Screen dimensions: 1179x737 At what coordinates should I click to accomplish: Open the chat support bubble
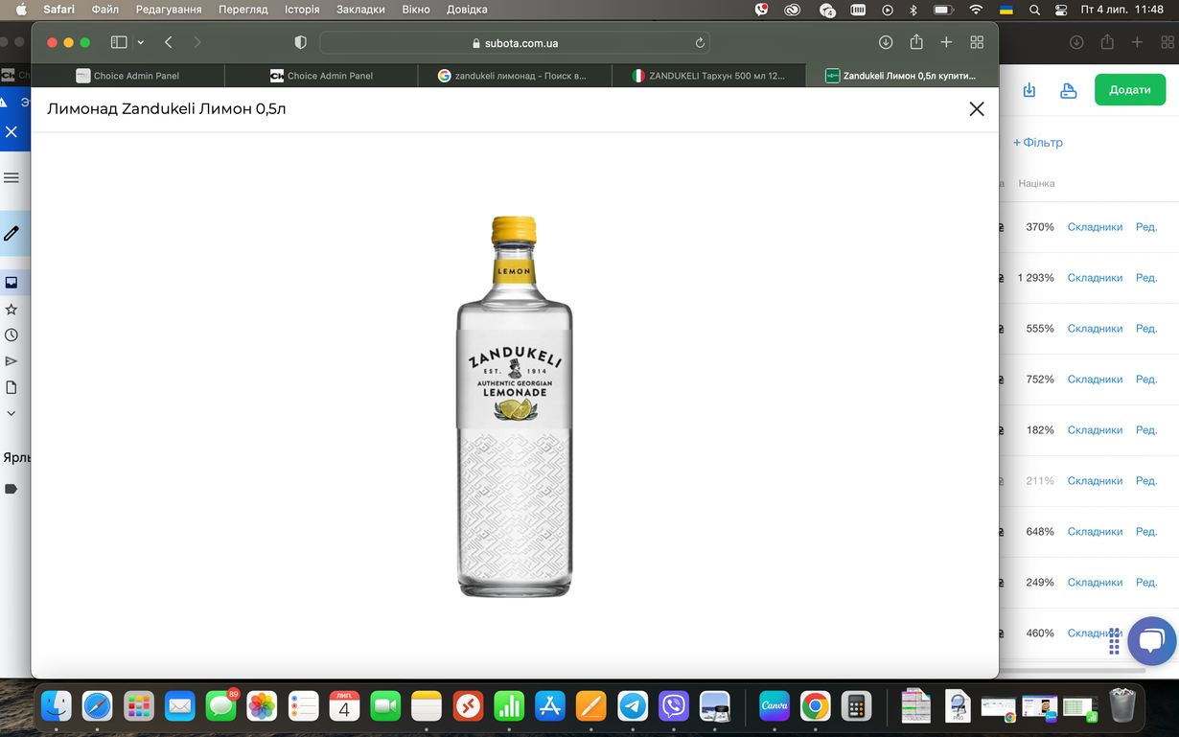[1151, 641]
